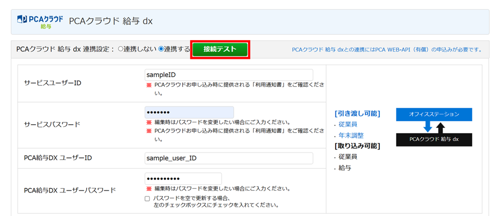Select the 連携しない radio button

120,49
